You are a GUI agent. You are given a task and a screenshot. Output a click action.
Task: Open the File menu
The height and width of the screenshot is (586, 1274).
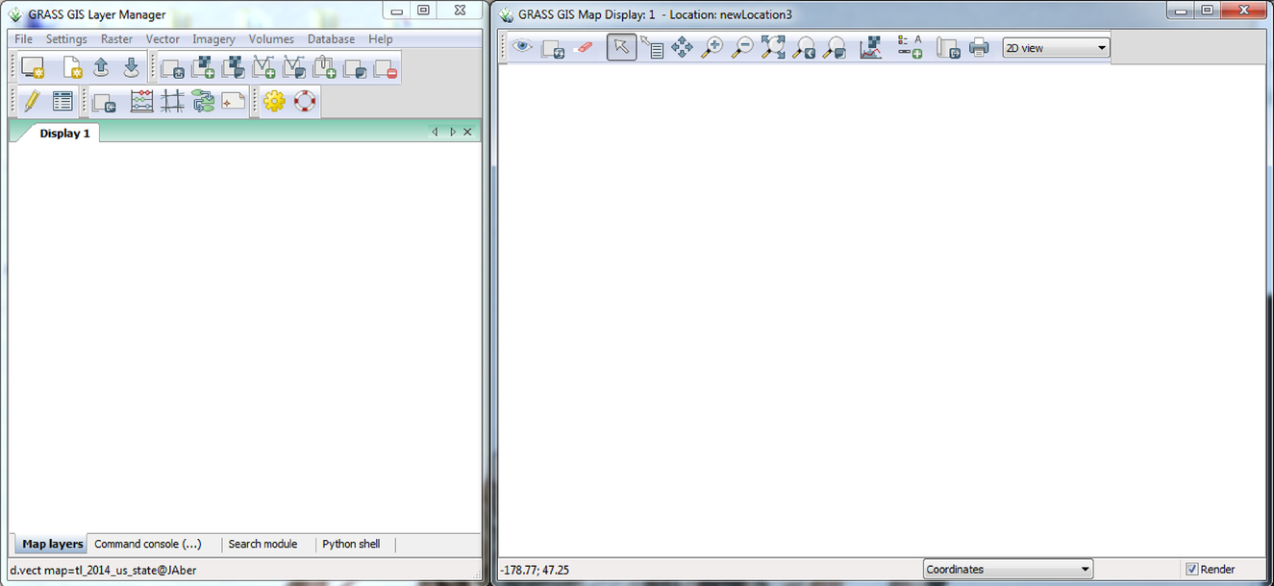(x=24, y=39)
